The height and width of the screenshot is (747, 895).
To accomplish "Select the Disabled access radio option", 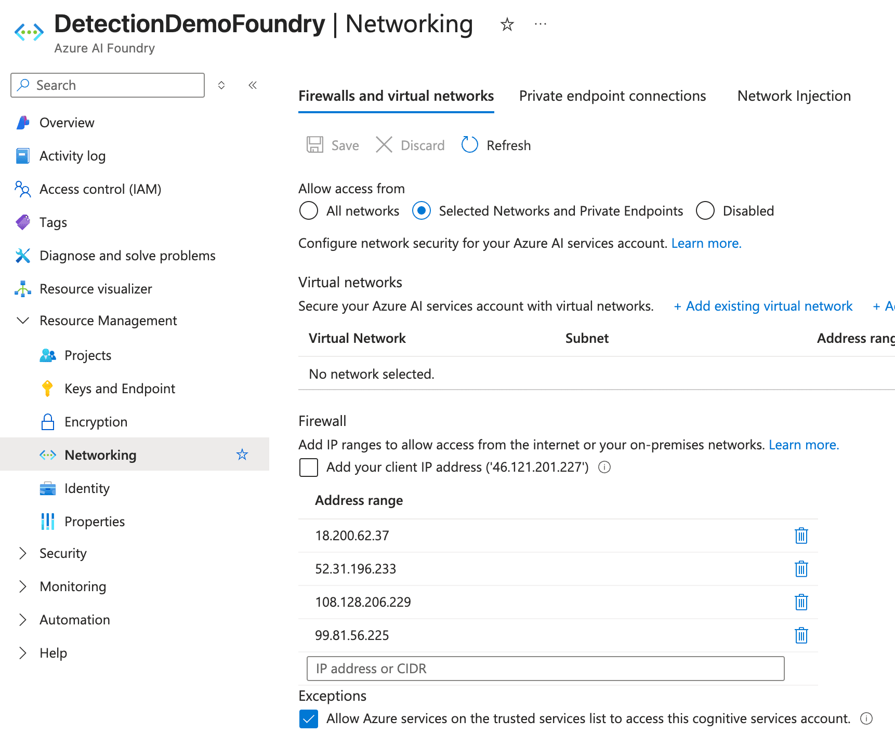I will (705, 211).
